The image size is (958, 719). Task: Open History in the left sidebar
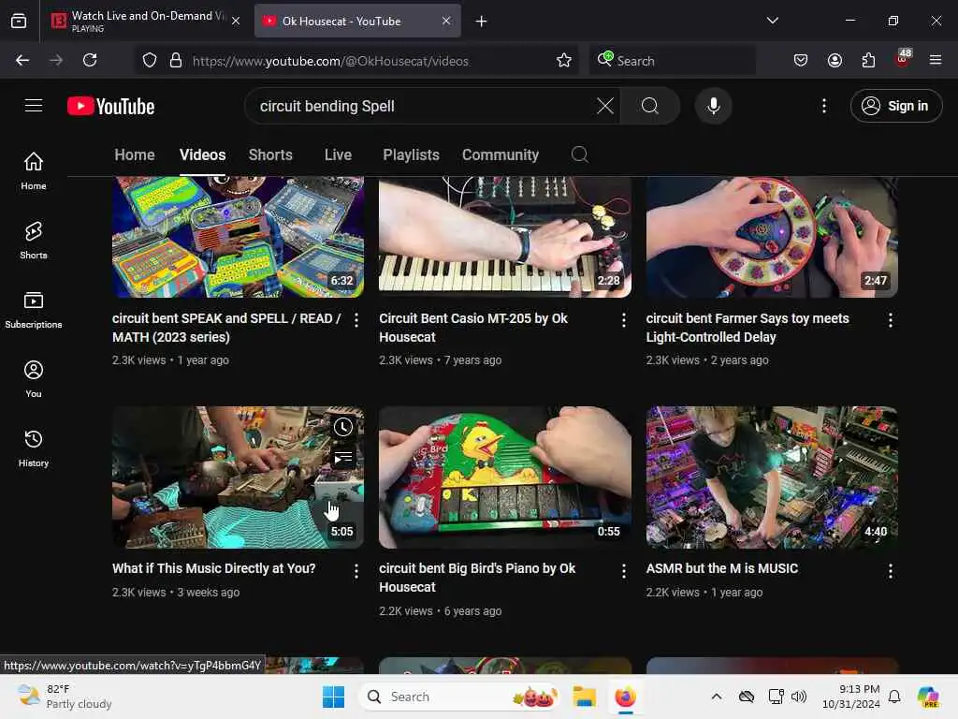[x=34, y=448]
